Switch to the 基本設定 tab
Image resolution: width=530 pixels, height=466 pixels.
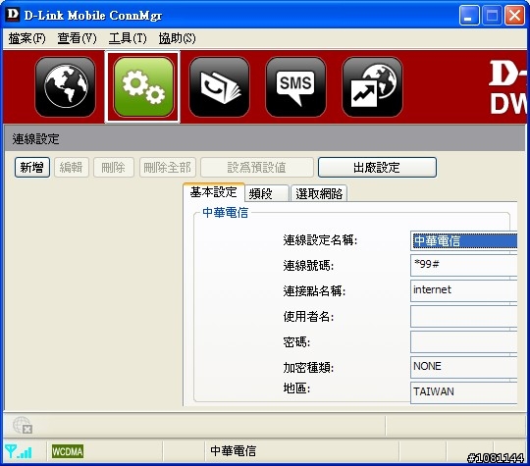(x=214, y=192)
